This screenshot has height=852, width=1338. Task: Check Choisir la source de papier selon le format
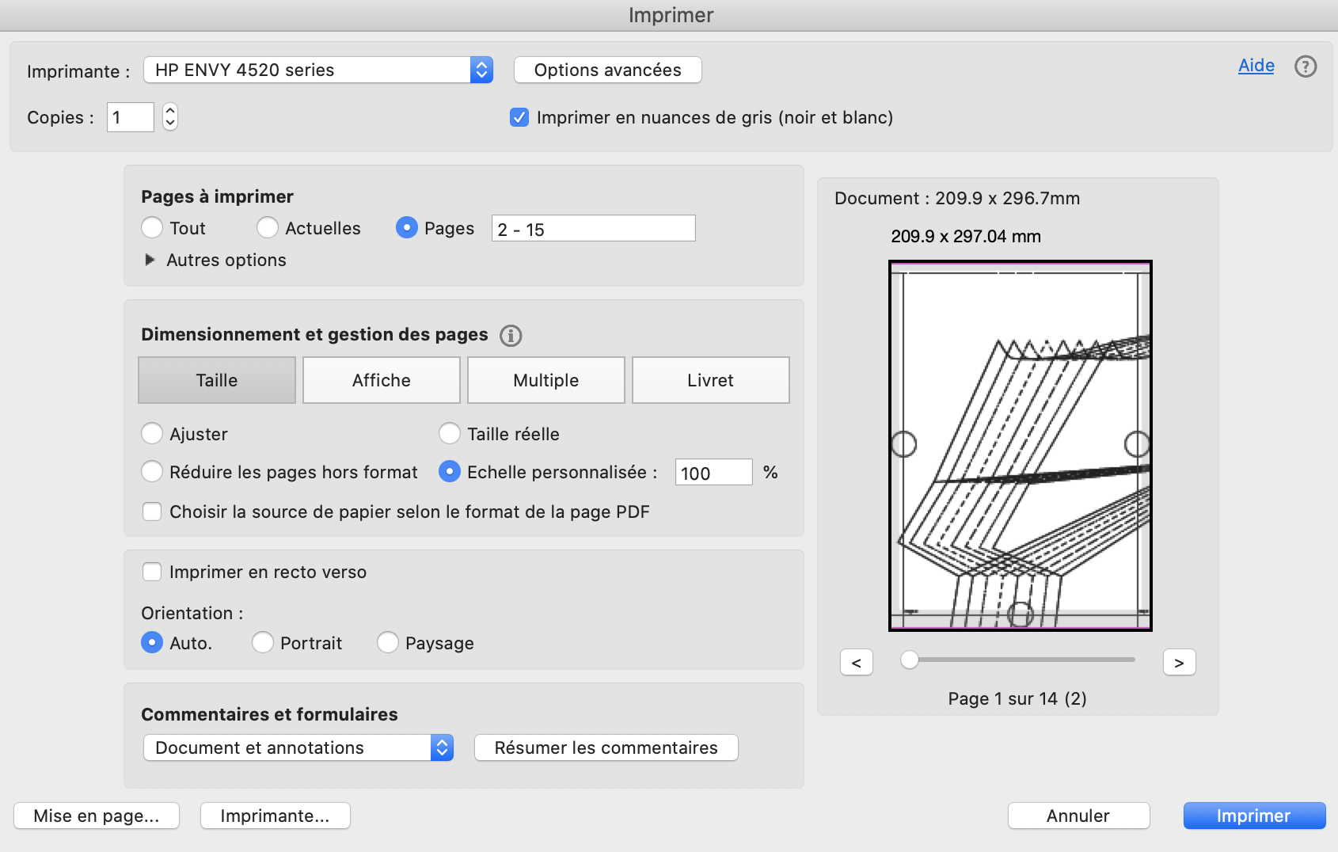tap(152, 512)
